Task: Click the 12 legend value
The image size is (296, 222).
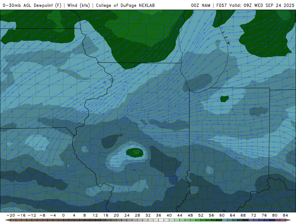Action: pyautogui.click(x=95, y=215)
